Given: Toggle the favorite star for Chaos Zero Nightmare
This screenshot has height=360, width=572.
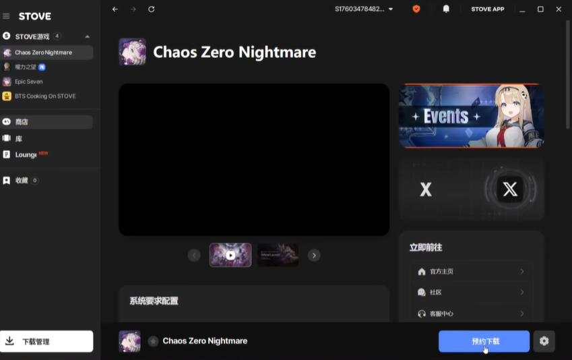Looking at the screenshot, I should [x=153, y=341].
